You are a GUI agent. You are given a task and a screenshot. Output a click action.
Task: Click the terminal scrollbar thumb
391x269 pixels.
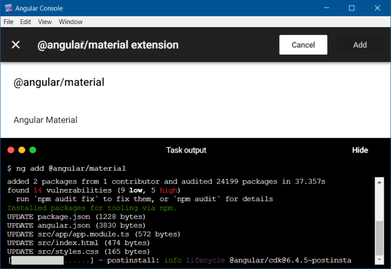(x=380, y=238)
